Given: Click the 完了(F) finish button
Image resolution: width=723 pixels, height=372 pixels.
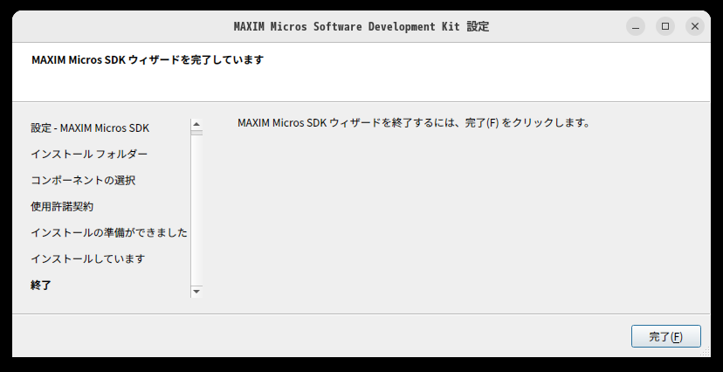Looking at the screenshot, I should tap(666, 336).
